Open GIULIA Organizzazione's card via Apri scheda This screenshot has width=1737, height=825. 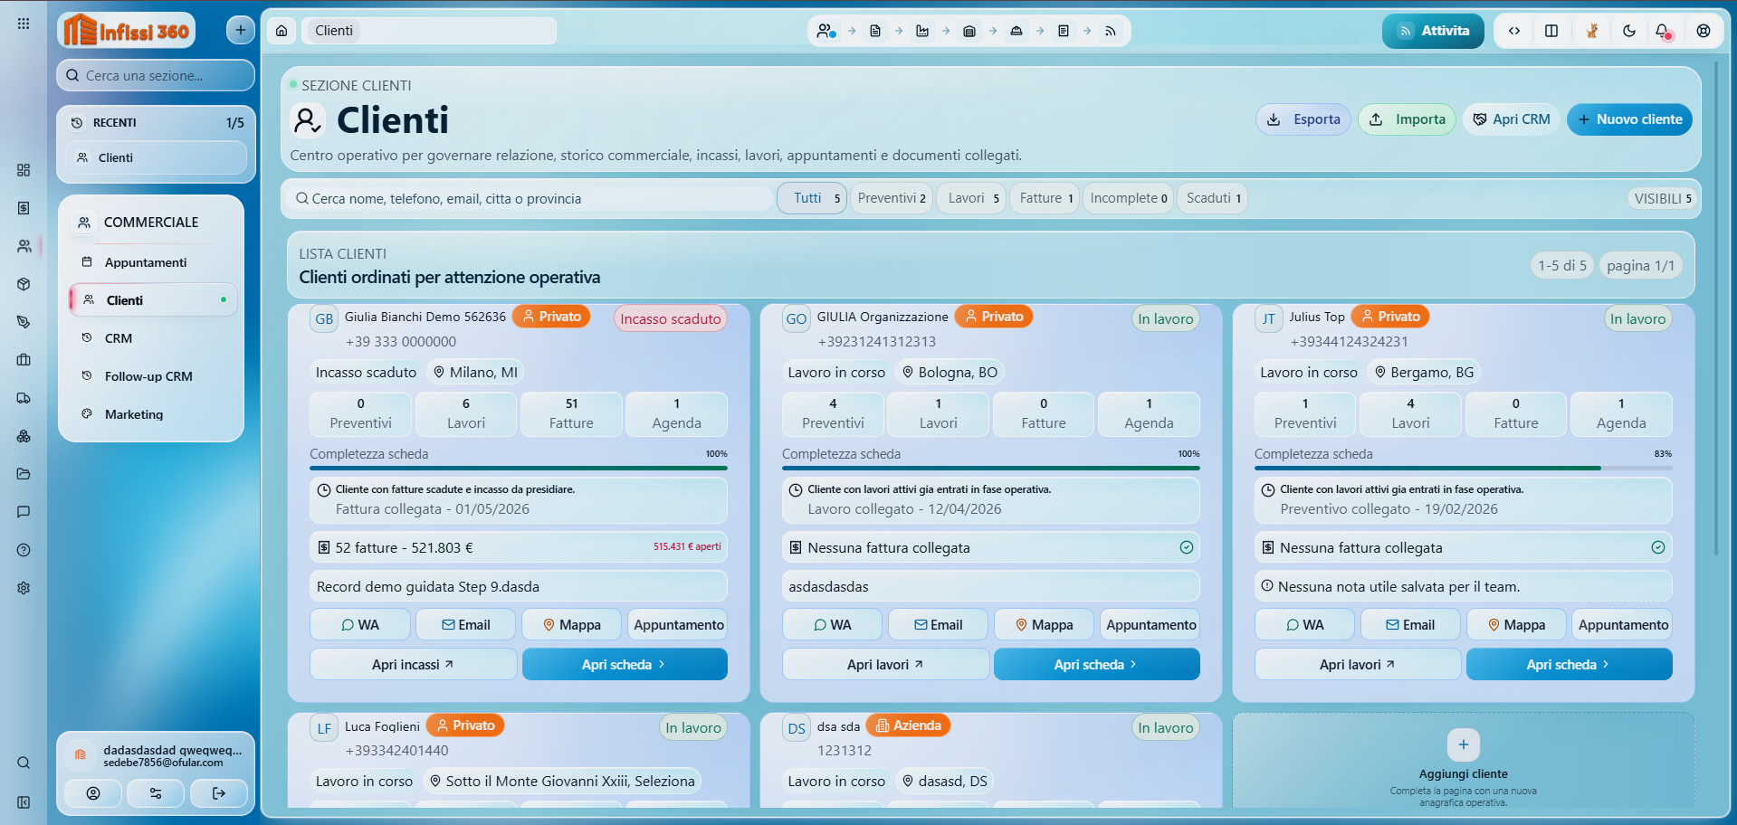1097,664
